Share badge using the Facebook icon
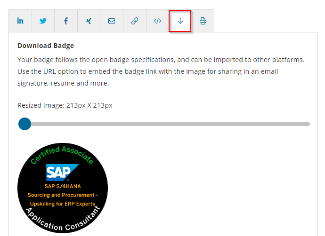 (66, 21)
